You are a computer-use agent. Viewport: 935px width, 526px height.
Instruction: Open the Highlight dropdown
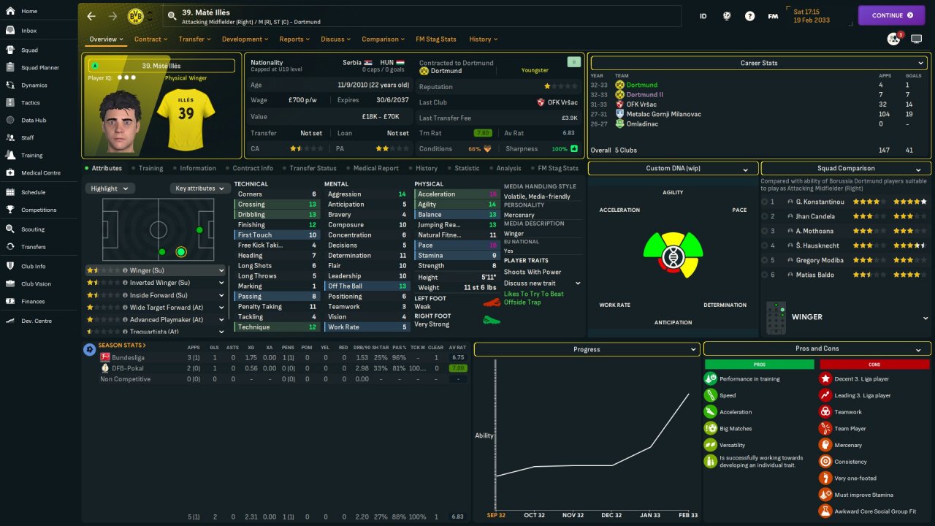tap(110, 188)
